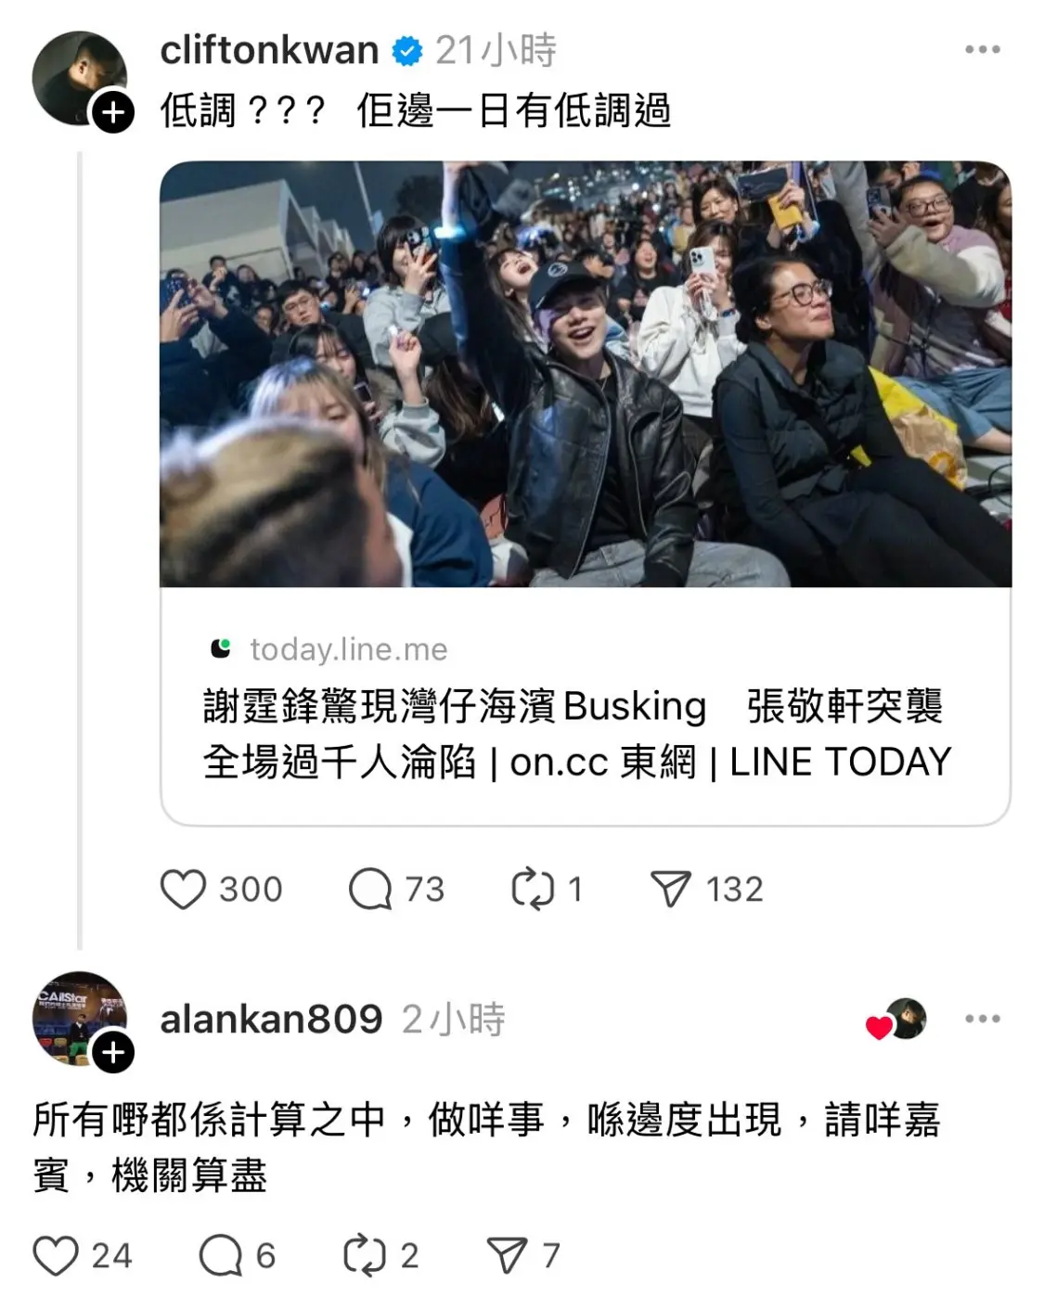1044x1309 pixels.
Task: Open alankan809's profile via username
Action: 271,1020
